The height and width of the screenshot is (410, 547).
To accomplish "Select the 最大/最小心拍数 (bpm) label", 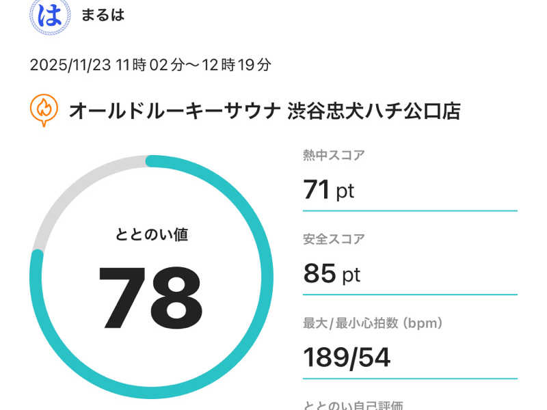I will click(373, 323).
